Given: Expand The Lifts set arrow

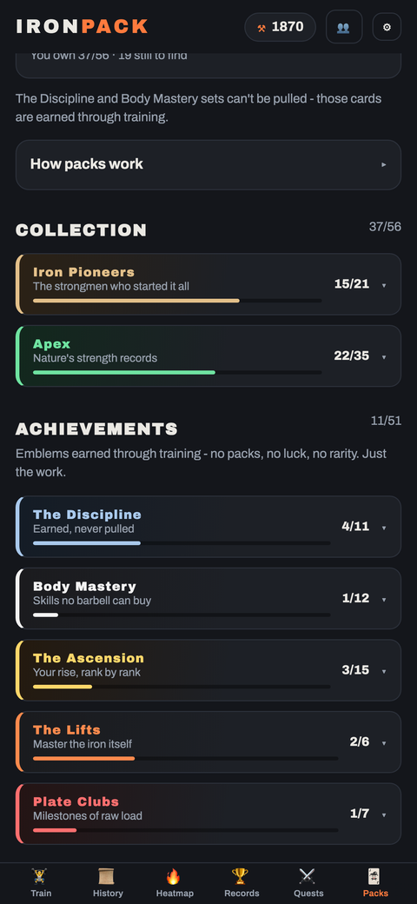Looking at the screenshot, I should [384, 742].
